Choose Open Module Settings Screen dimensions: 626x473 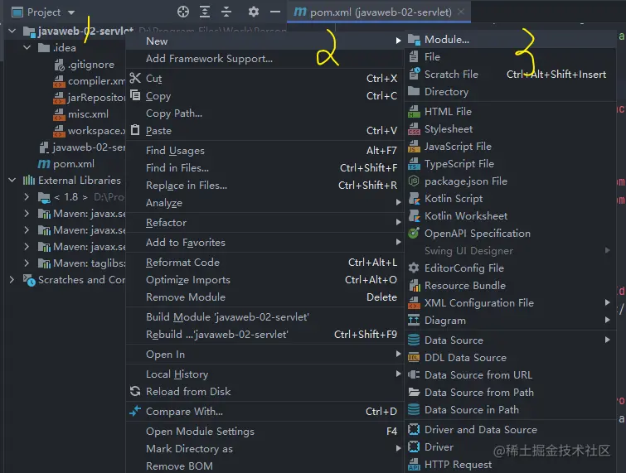pos(264,432)
